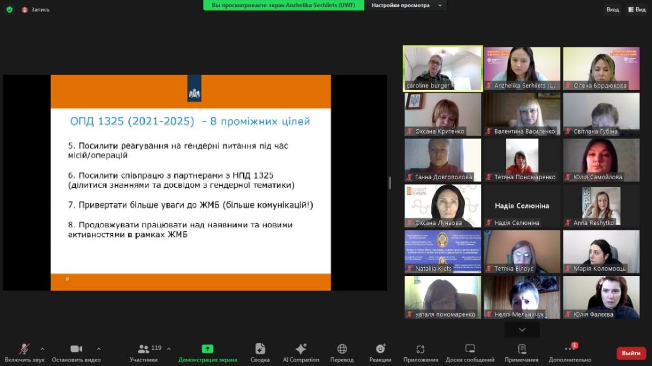Open the Сводка summary feature
The image size is (652, 366).
pos(260,353)
